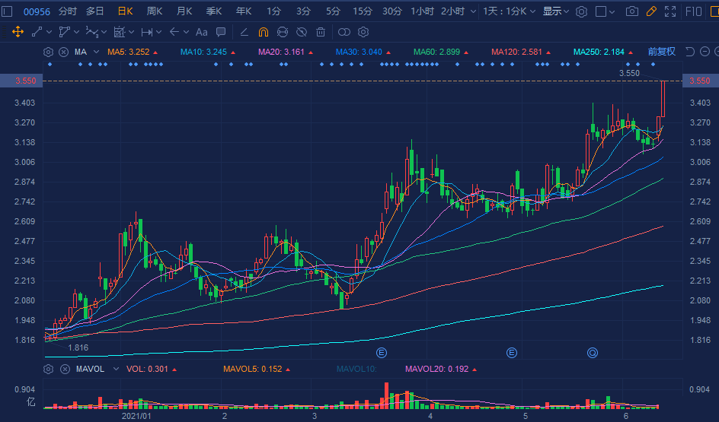Toggle the MAVOL10 line visibility
The height and width of the screenshot is (422, 719).
pyautogui.click(x=356, y=369)
